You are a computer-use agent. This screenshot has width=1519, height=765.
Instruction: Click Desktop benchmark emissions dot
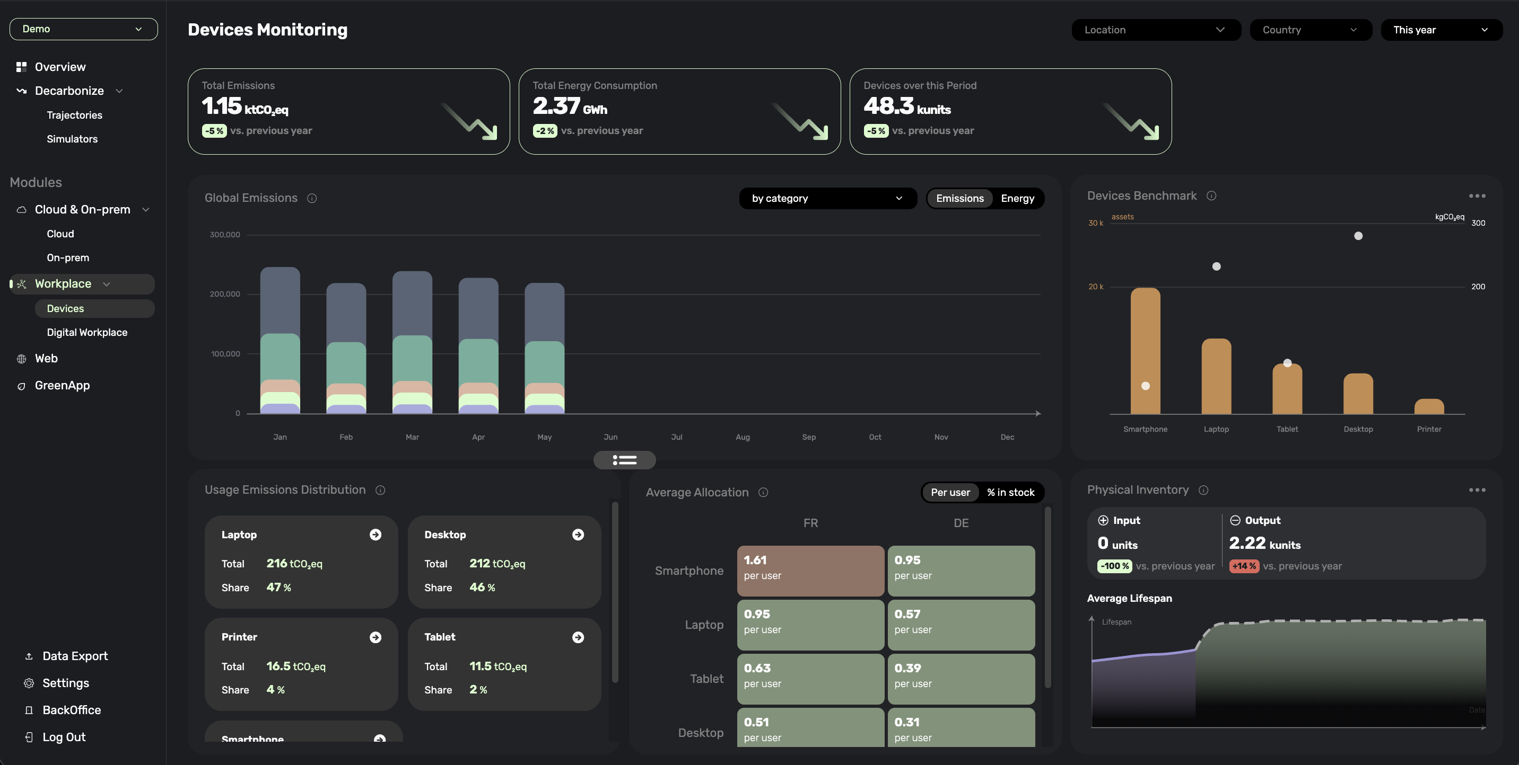coord(1358,236)
